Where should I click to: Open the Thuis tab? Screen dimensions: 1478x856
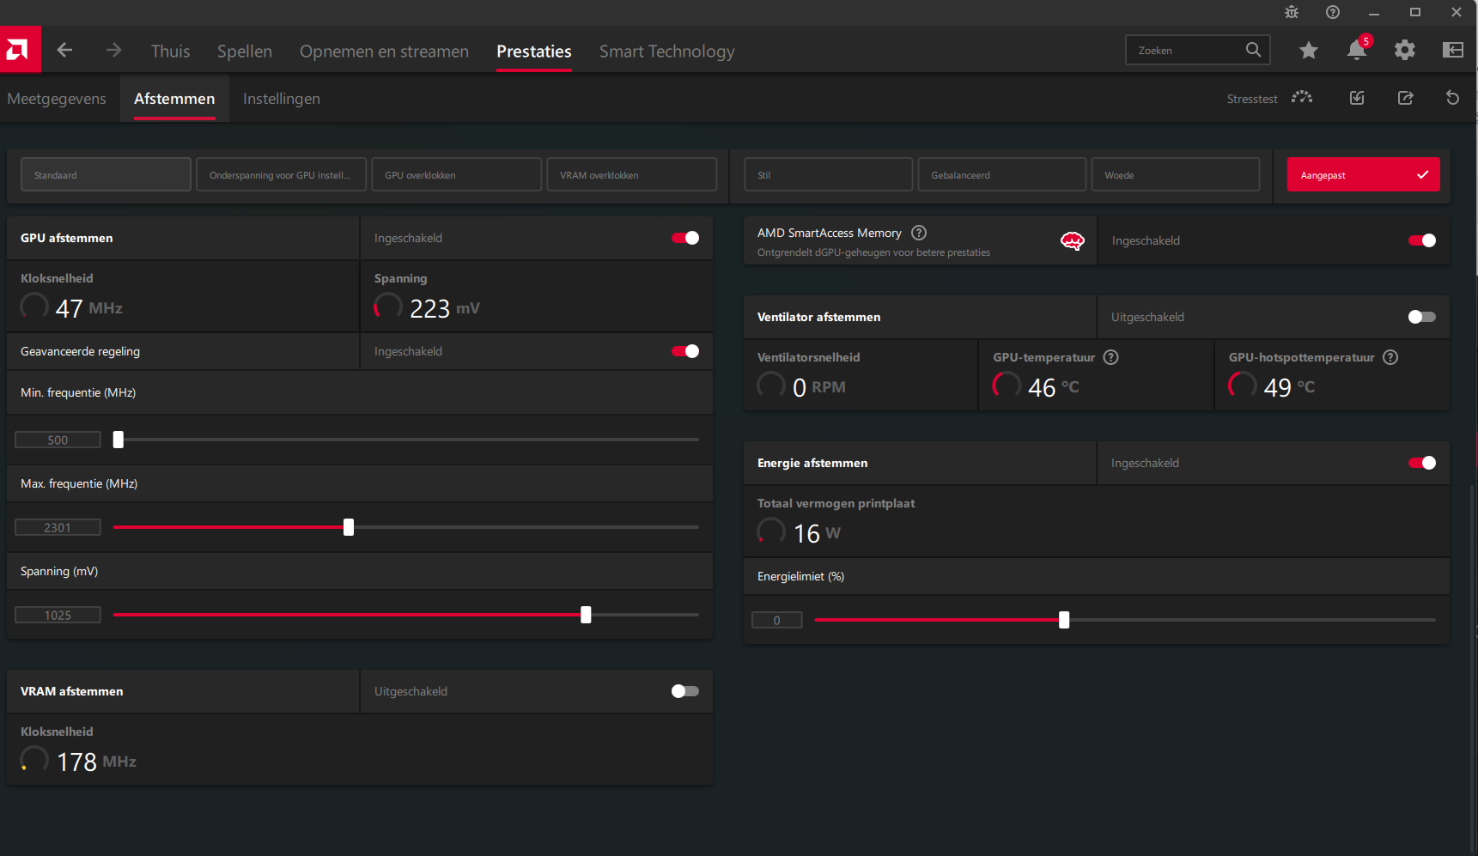pos(171,51)
